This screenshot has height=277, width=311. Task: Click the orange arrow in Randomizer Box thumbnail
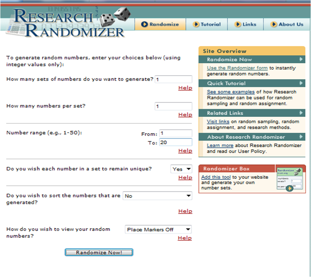pyautogui.click(x=289, y=188)
